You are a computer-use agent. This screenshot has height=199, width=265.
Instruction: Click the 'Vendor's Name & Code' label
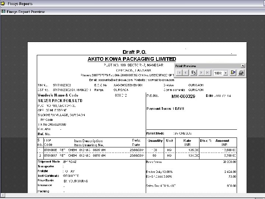pos(58,95)
